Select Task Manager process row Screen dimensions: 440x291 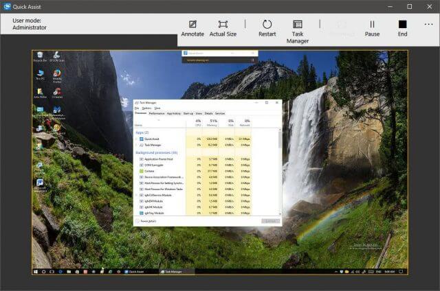pyautogui.click(x=192, y=145)
